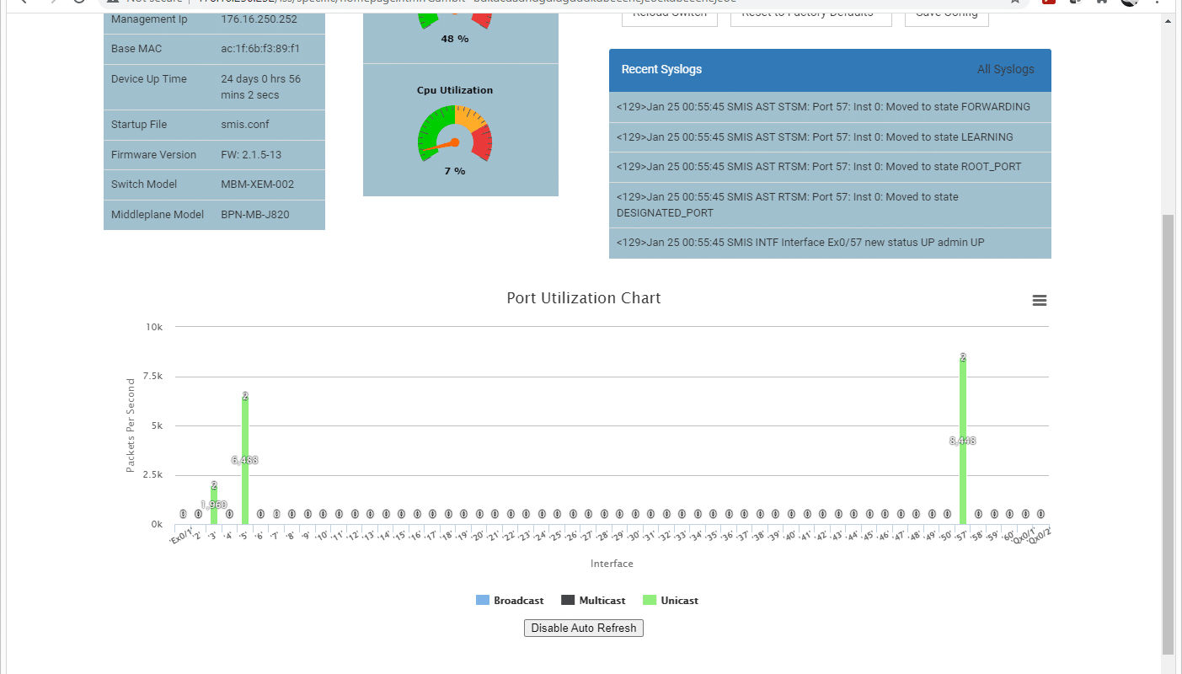Click the page scrollbar up arrow
1182x674 pixels.
click(1168, 19)
